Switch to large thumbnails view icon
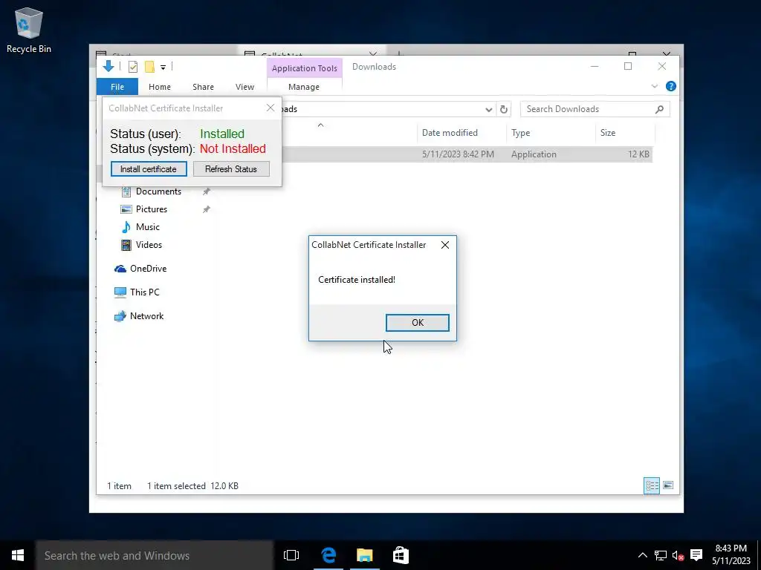 point(668,485)
